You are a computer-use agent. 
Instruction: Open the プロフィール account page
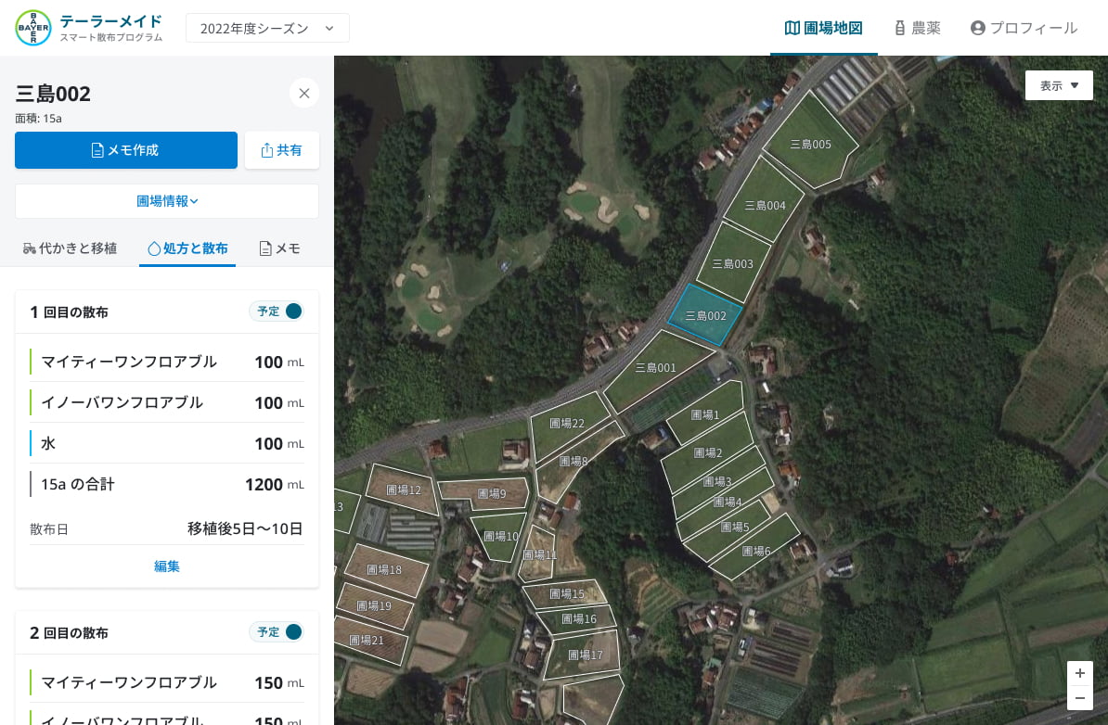coord(1024,28)
